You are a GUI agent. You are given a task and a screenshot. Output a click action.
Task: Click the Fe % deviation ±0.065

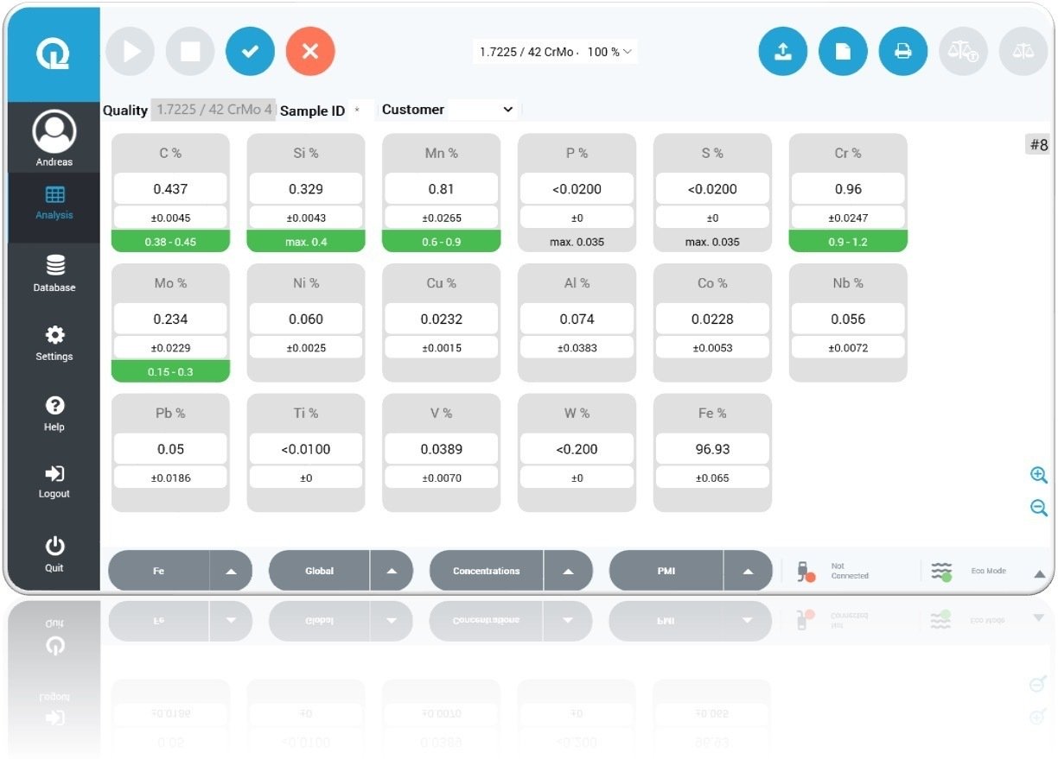712,478
